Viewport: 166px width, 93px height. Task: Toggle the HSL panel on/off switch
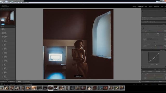[142, 69]
